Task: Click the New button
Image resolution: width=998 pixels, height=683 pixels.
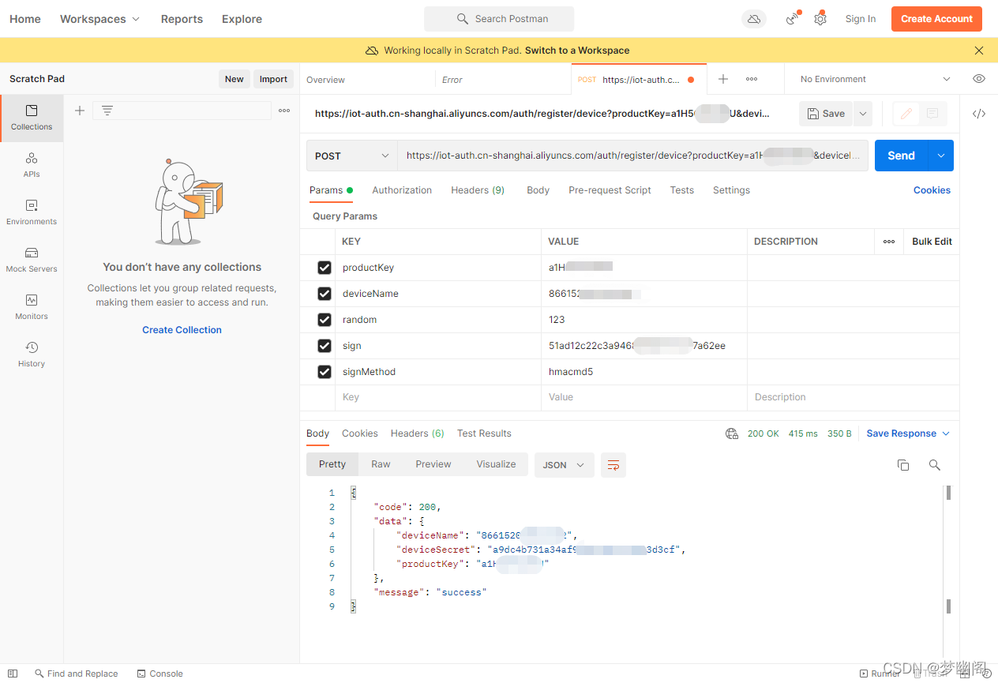Action: tap(234, 79)
